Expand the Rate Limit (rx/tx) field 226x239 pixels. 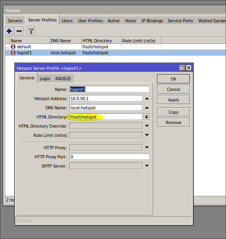147,135
